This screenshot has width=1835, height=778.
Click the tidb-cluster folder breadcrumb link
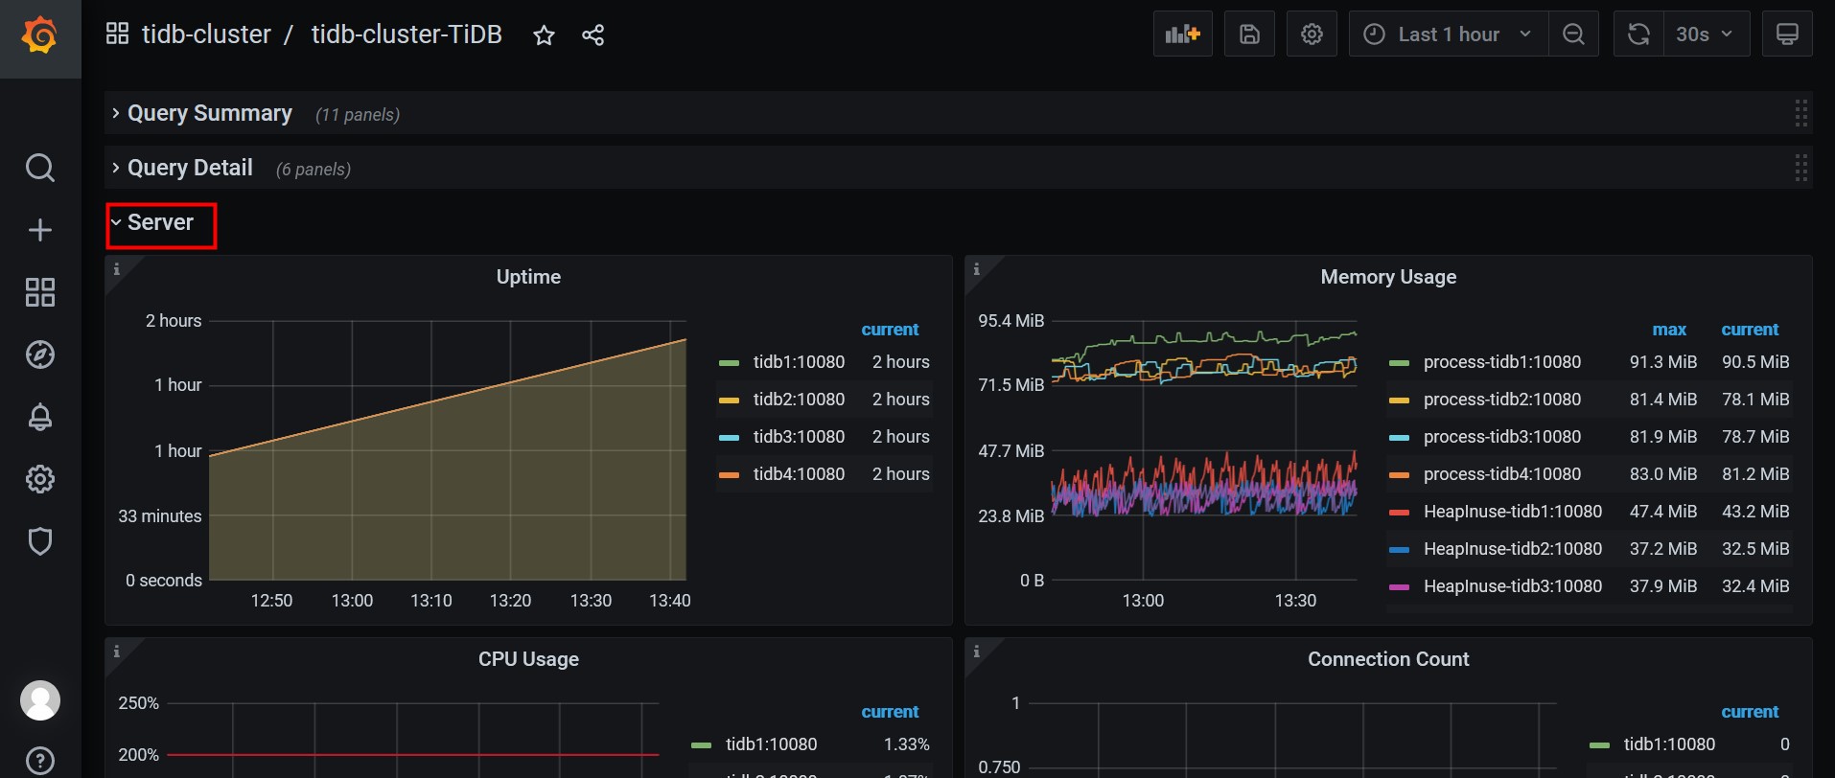click(x=206, y=34)
